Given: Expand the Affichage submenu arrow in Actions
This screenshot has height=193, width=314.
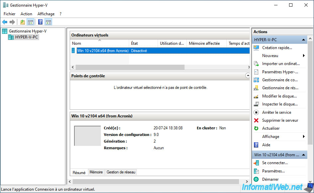Looking at the screenshot, I should coord(304,137).
